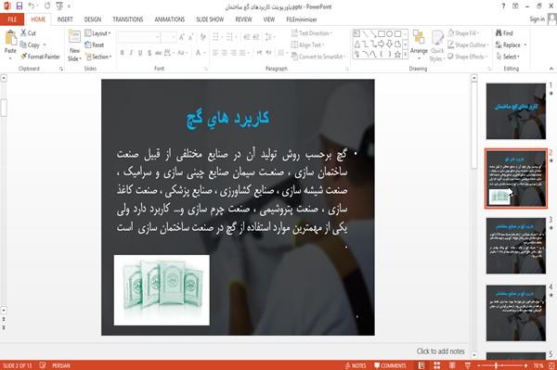Toggle Bold formatting

click(x=123, y=53)
